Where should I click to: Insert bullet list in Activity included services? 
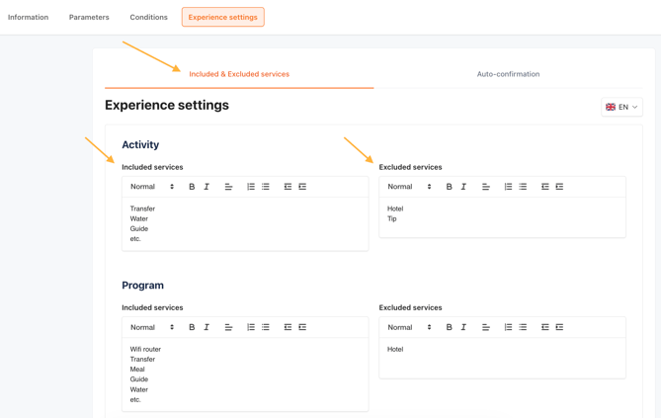266,187
